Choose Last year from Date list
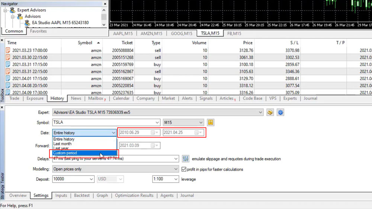The height and width of the screenshot is (209, 372). 84,148
